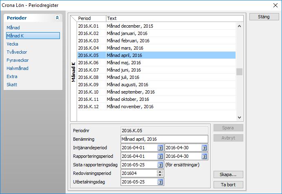The width and height of the screenshot is (282, 194).
Task: Open calendar for Rapporteringsperiod end date
Action: pyautogui.click(x=204, y=157)
